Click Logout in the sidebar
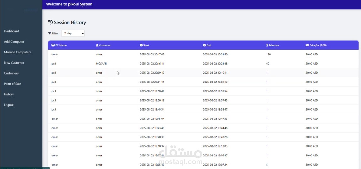The height and width of the screenshot is (169, 361). (9, 105)
